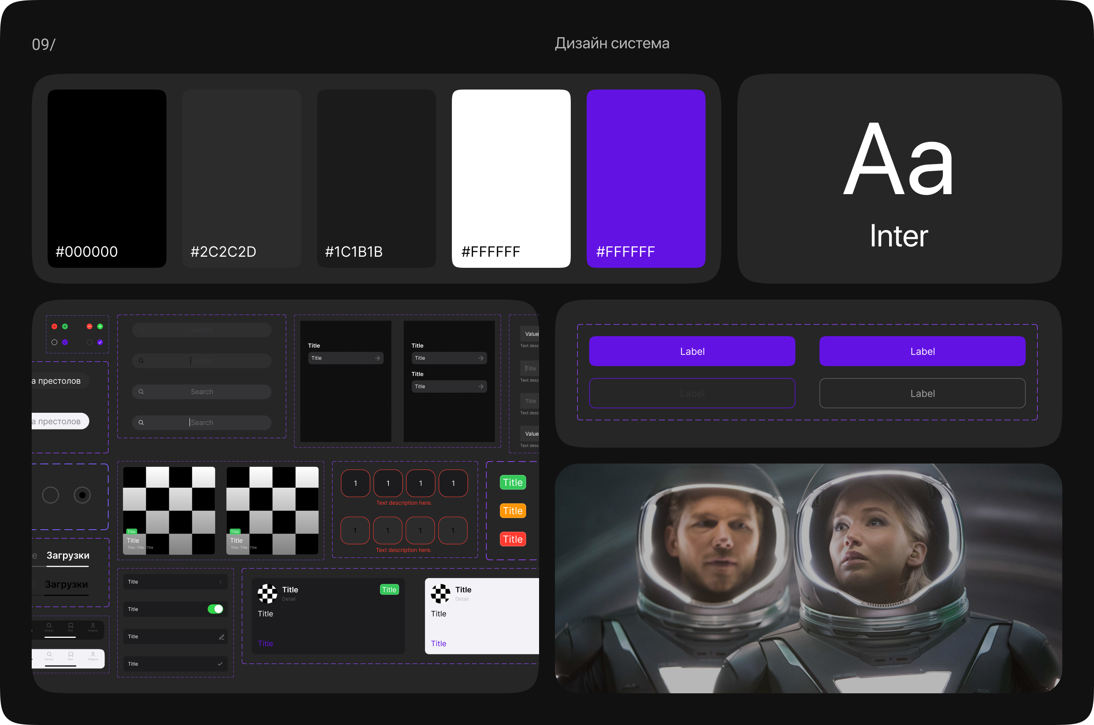Uncheck the leftmost purple checked circle

[x=65, y=342]
